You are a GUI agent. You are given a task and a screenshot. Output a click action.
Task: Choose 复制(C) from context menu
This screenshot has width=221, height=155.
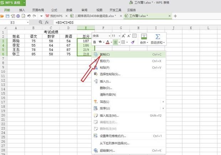point(129,55)
